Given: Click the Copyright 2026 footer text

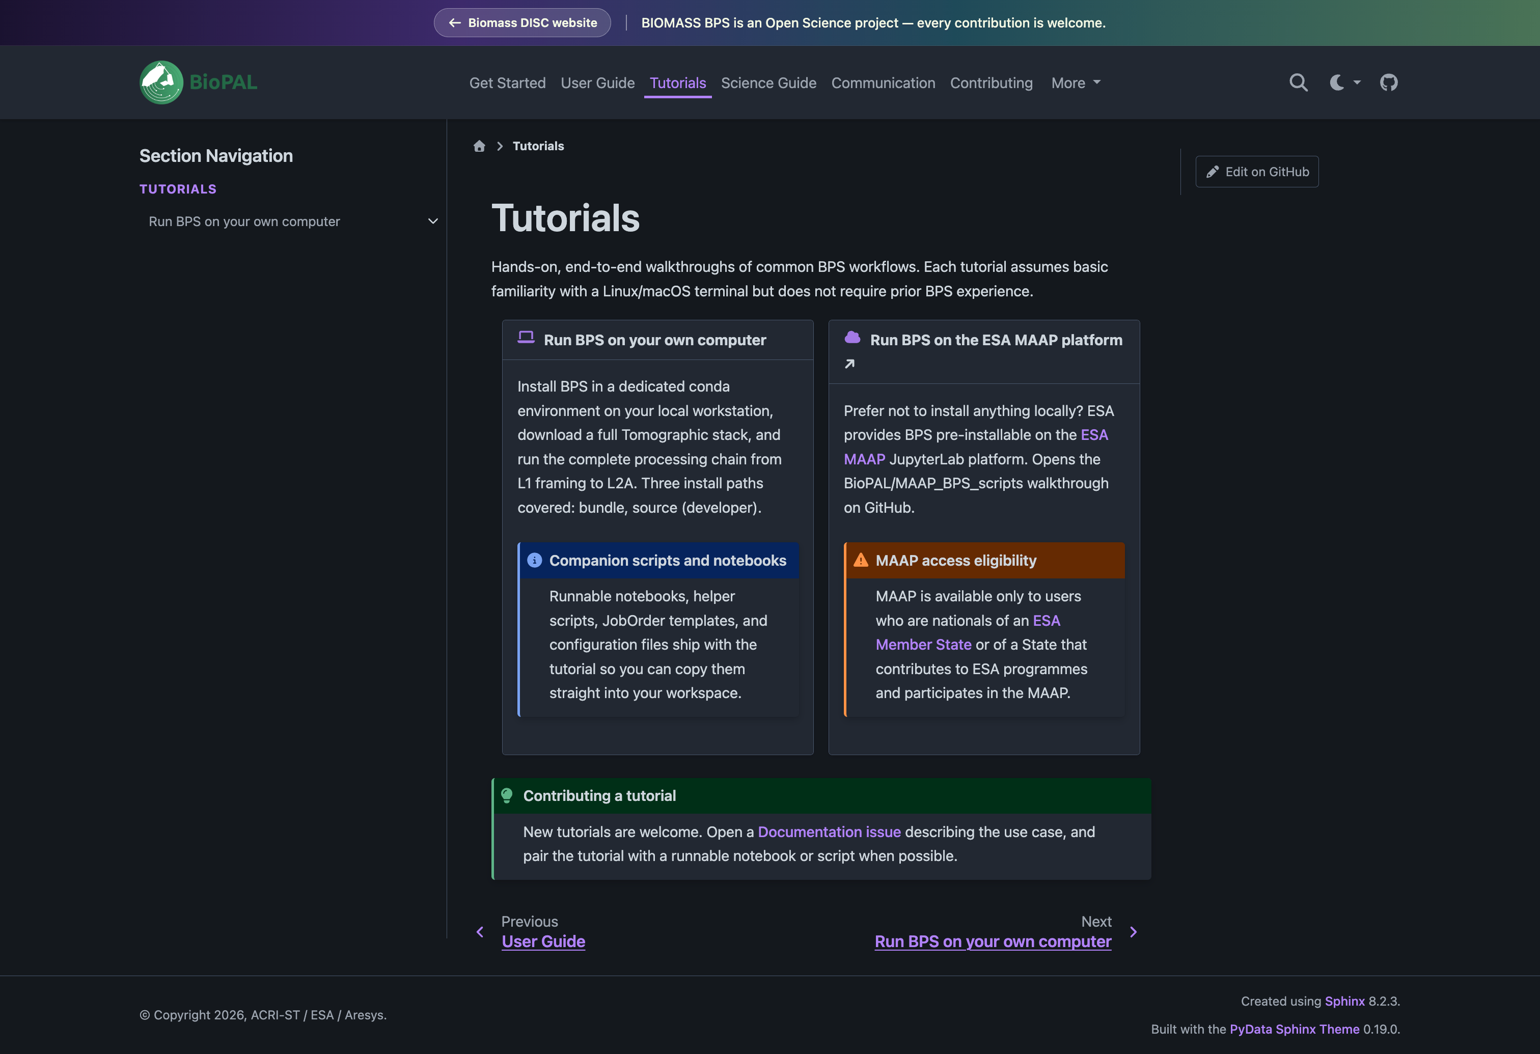Looking at the screenshot, I should (263, 1015).
